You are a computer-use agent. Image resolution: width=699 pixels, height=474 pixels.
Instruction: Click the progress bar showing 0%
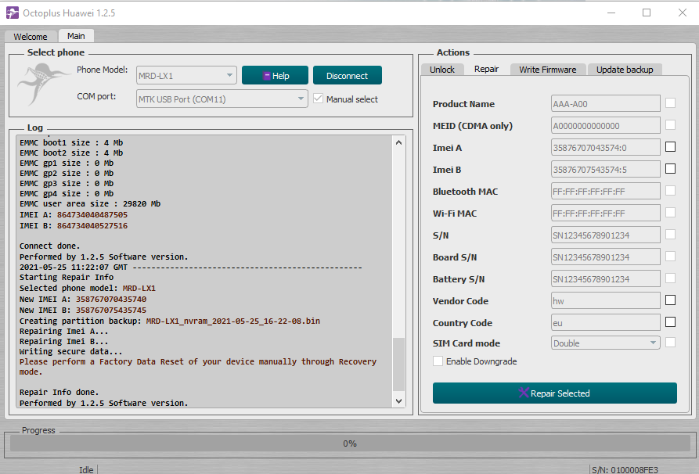349,443
